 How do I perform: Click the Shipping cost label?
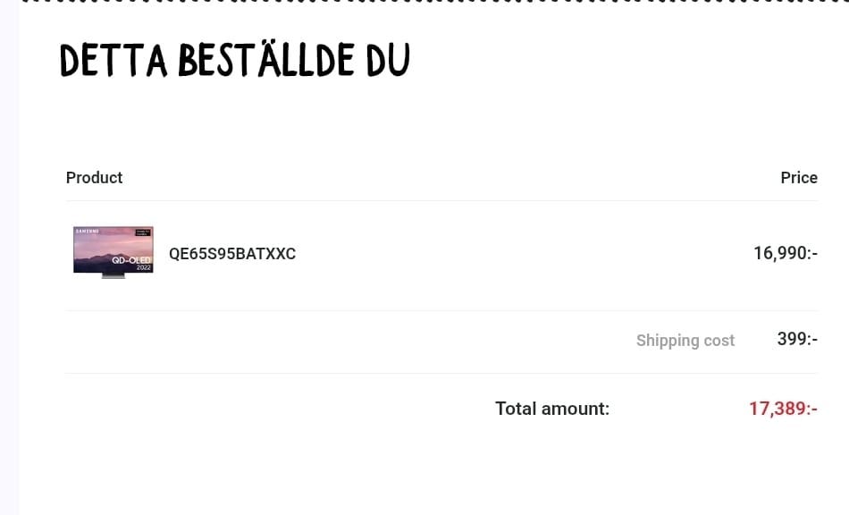click(x=685, y=341)
